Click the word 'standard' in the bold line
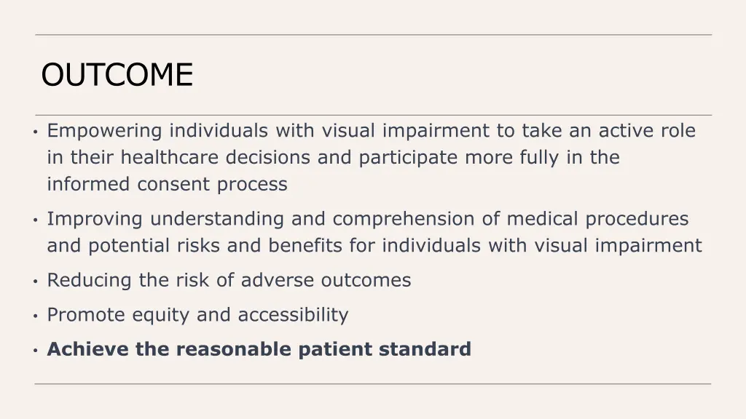Image resolution: width=746 pixels, height=419 pixels. coord(425,349)
